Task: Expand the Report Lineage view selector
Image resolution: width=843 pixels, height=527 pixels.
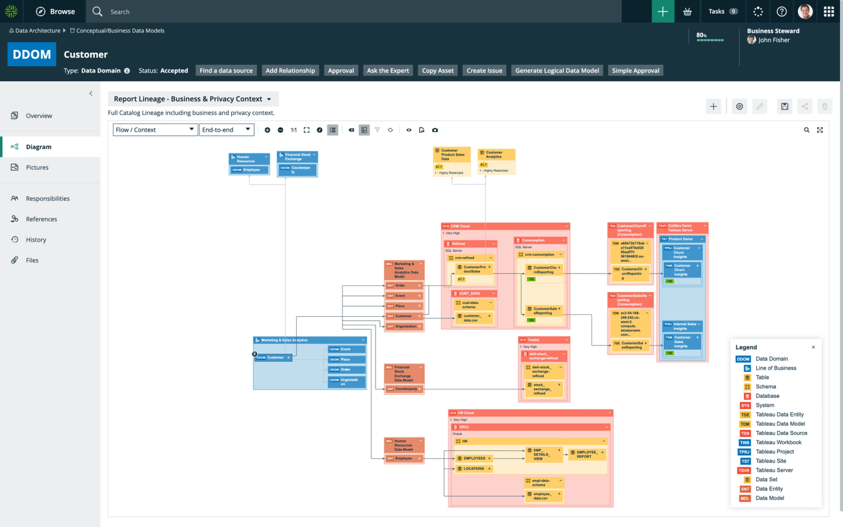Action: pyautogui.click(x=193, y=99)
